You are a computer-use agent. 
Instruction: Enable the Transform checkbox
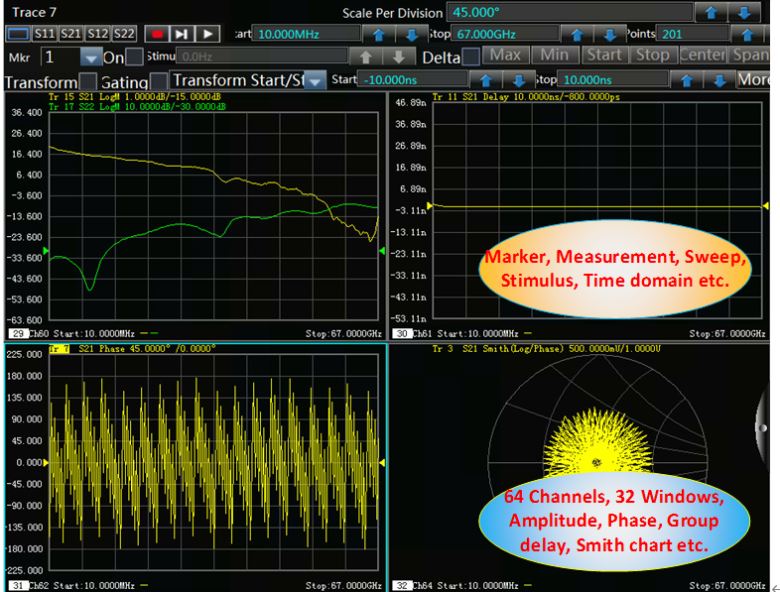[88, 81]
